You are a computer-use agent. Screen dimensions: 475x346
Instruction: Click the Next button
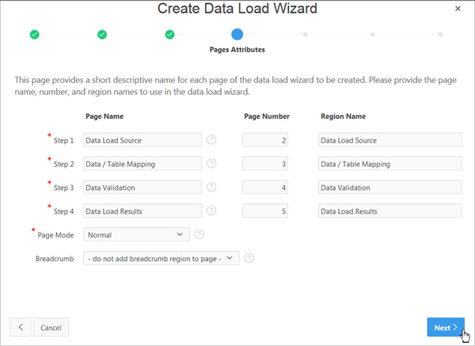[x=445, y=327]
